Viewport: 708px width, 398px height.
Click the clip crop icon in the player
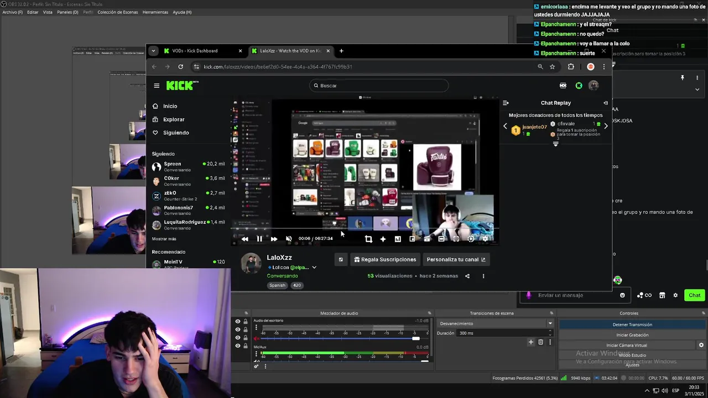pos(368,239)
